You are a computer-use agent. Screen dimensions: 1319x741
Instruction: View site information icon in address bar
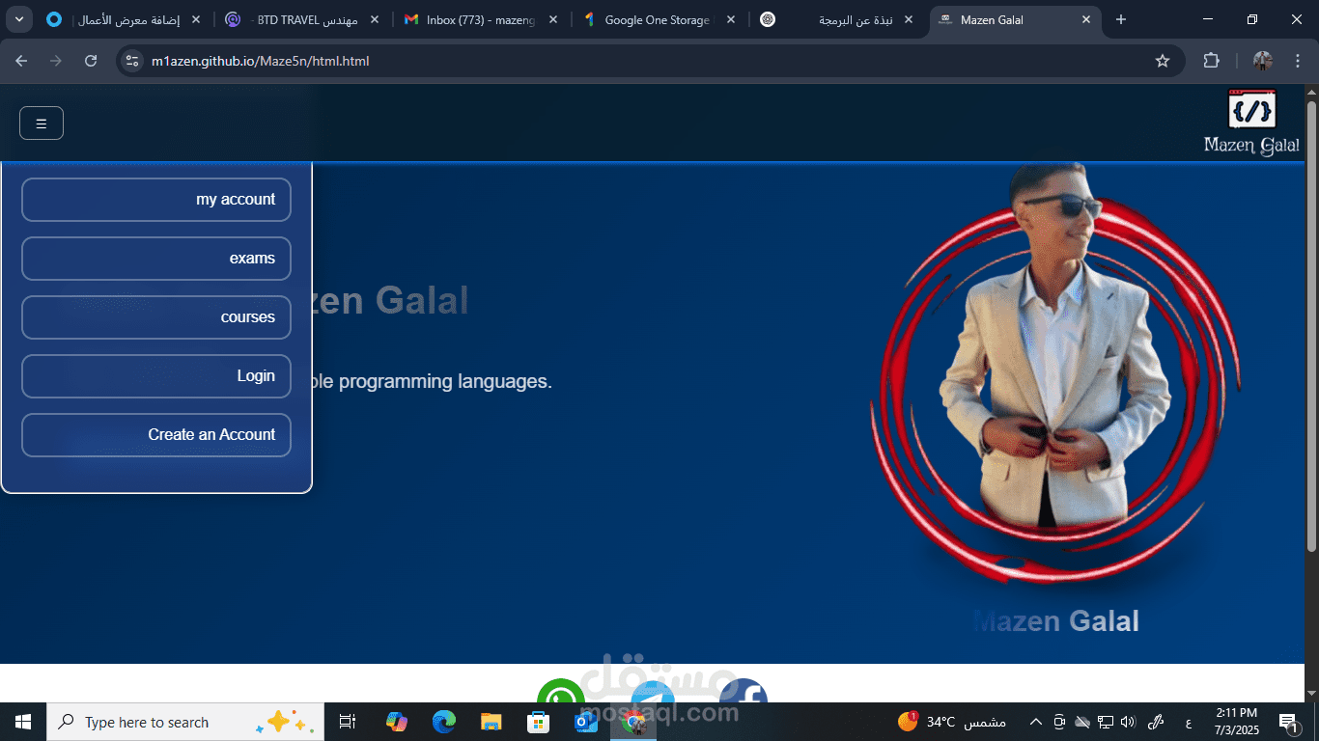(x=133, y=61)
